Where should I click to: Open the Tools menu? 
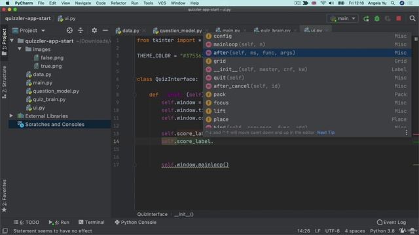click(x=148, y=3)
